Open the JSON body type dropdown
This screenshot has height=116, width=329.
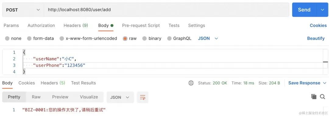coord(208,38)
